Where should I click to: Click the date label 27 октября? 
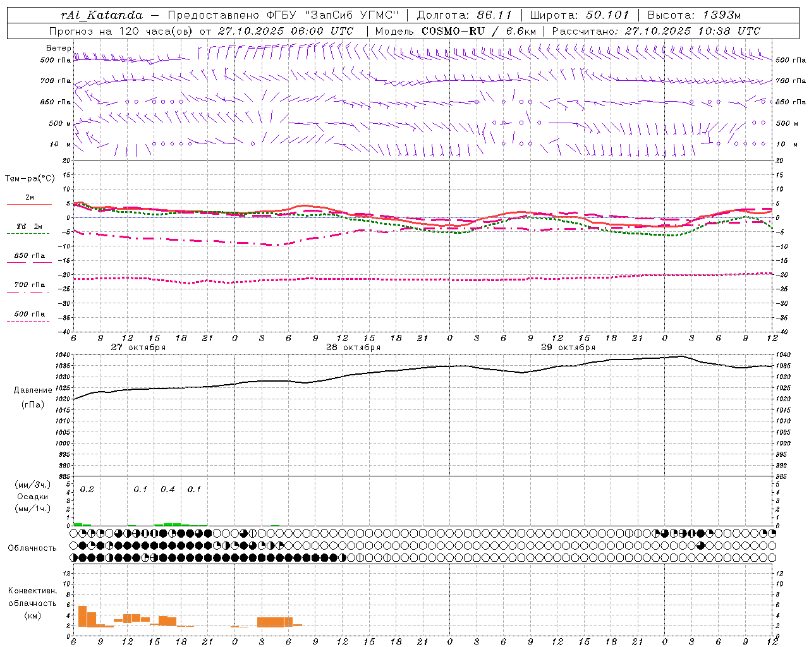(x=138, y=348)
